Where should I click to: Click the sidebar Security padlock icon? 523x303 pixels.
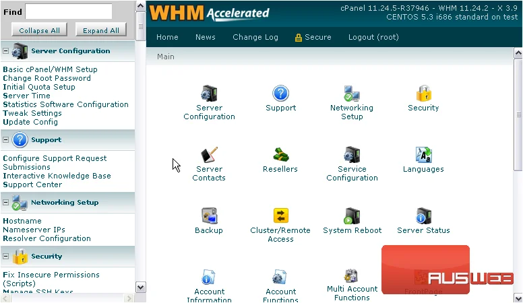click(x=20, y=257)
